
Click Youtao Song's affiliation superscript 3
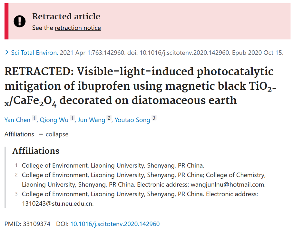click(154, 118)
